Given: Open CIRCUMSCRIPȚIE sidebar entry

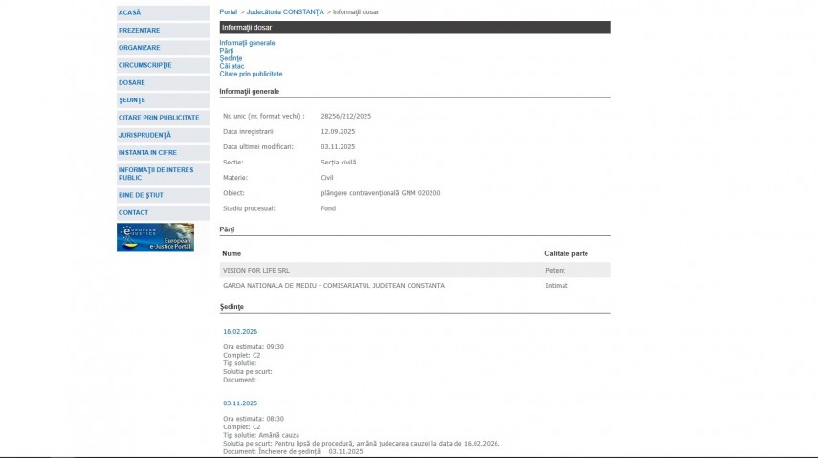Looking at the screenshot, I should point(145,65).
